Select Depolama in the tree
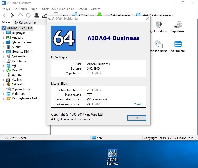This screenshot has width=198, height=168. [19, 61]
